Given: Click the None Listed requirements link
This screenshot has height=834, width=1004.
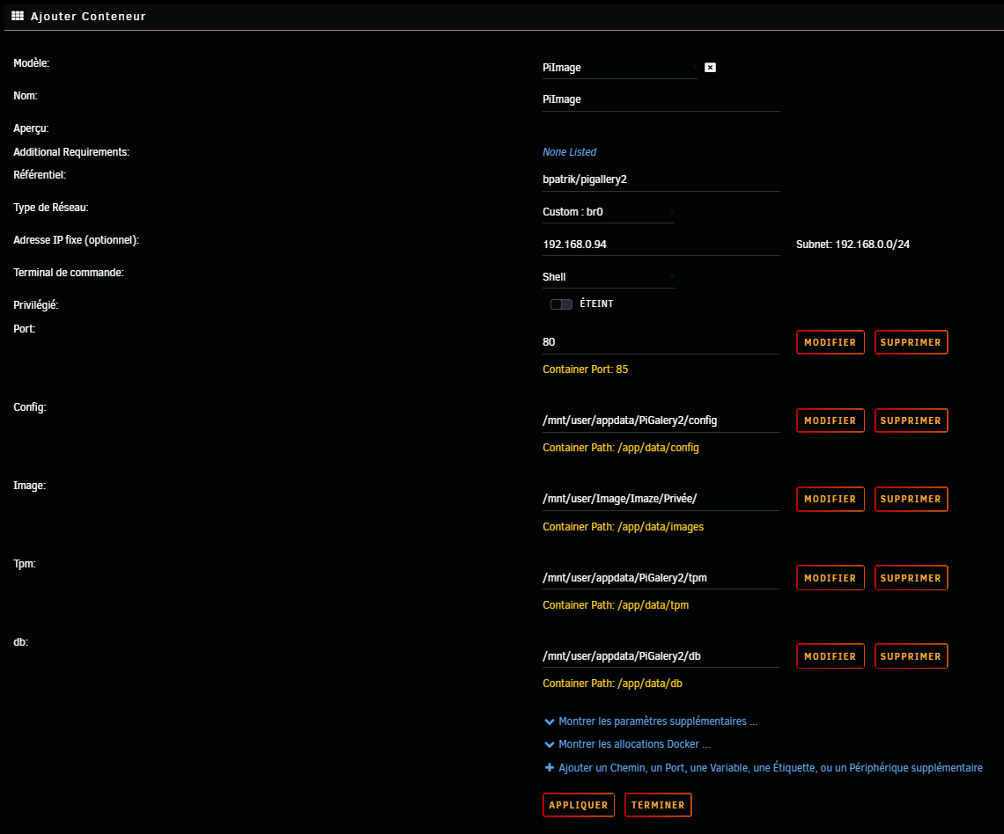Looking at the screenshot, I should pos(569,151).
